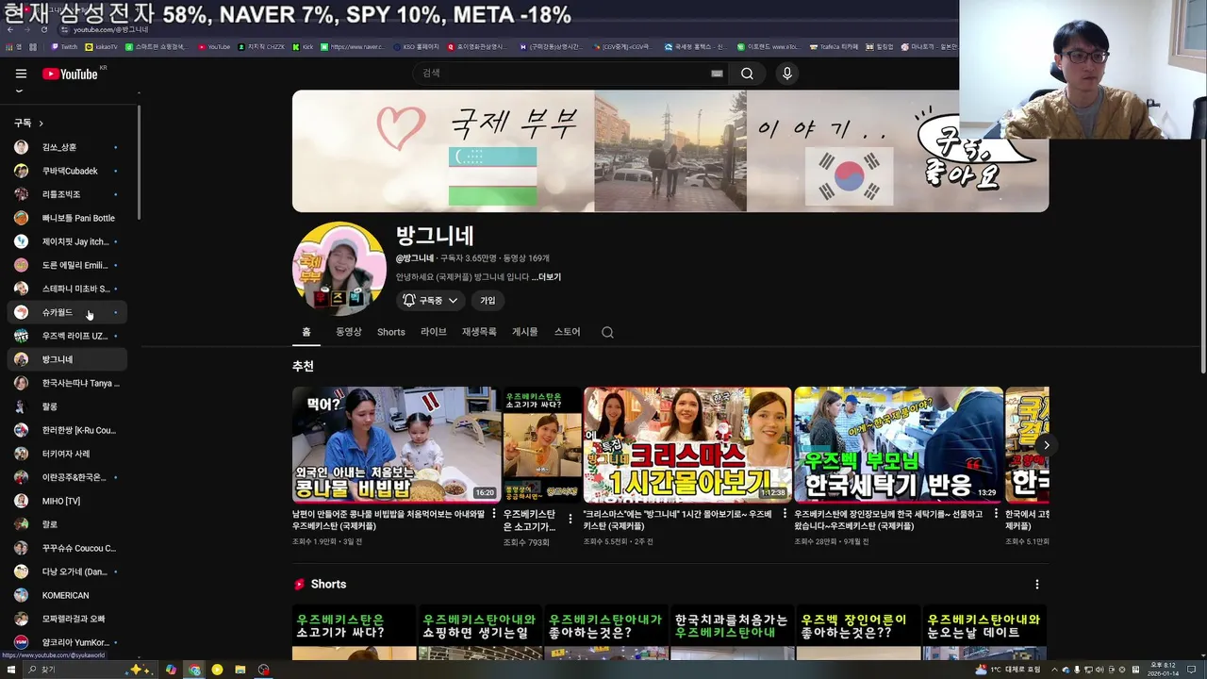Go back in the browser
The image size is (1207, 679).
click(x=10, y=30)
